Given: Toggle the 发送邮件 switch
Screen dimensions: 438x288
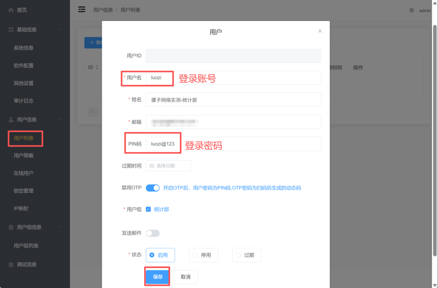Looking at the screenshot, I should [x=153, y=233].
